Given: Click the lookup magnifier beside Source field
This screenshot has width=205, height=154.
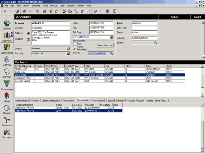Looking at the screenshot, I should 155,43.
